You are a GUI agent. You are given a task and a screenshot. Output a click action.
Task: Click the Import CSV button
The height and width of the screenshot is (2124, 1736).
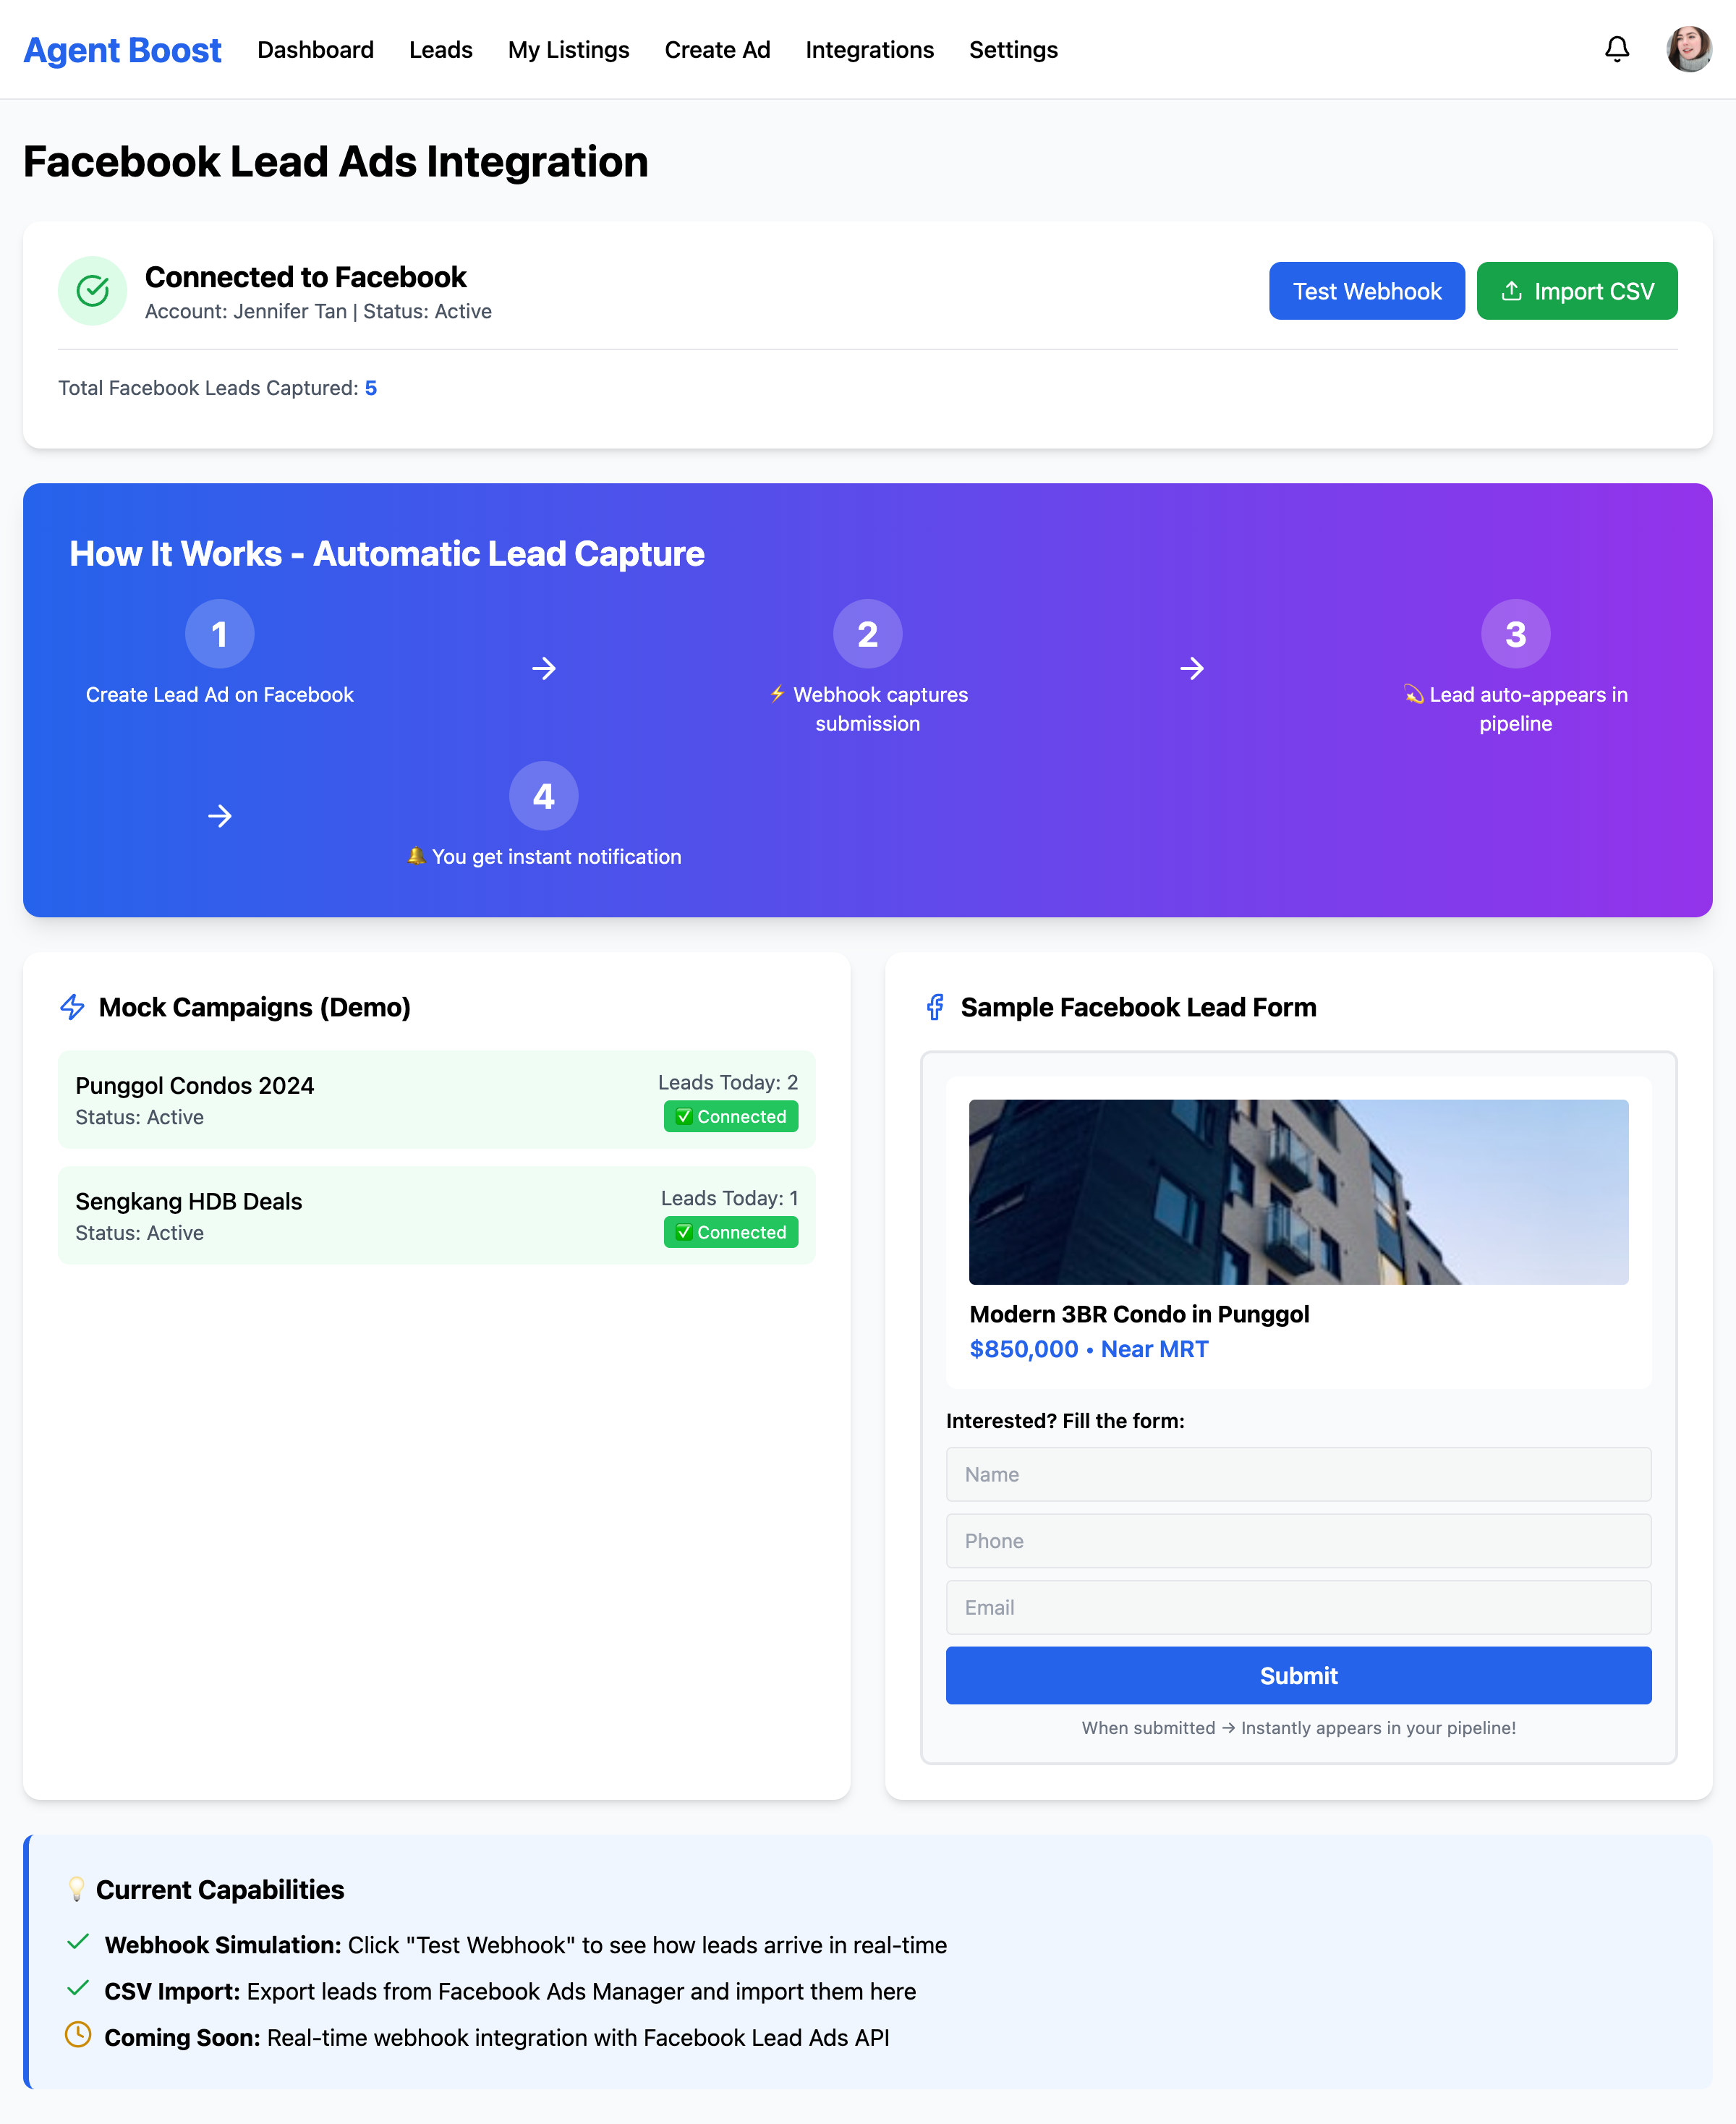(1576, 291)
